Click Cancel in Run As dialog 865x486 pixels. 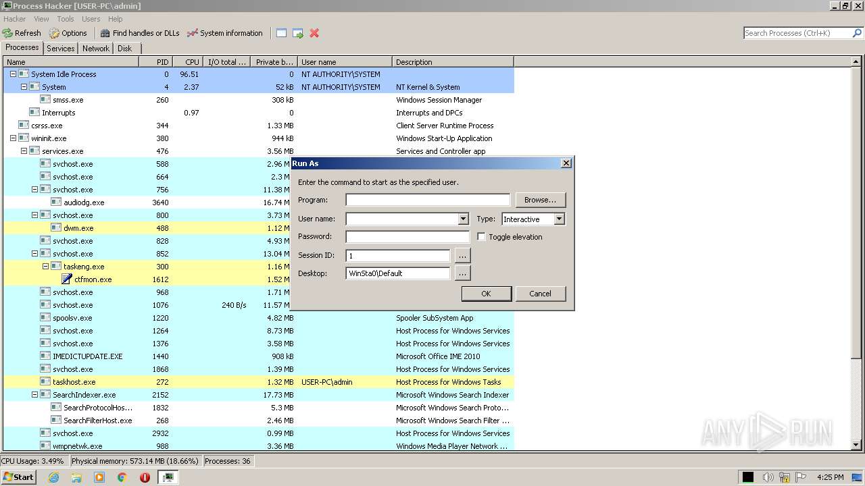tap(541, 294)
